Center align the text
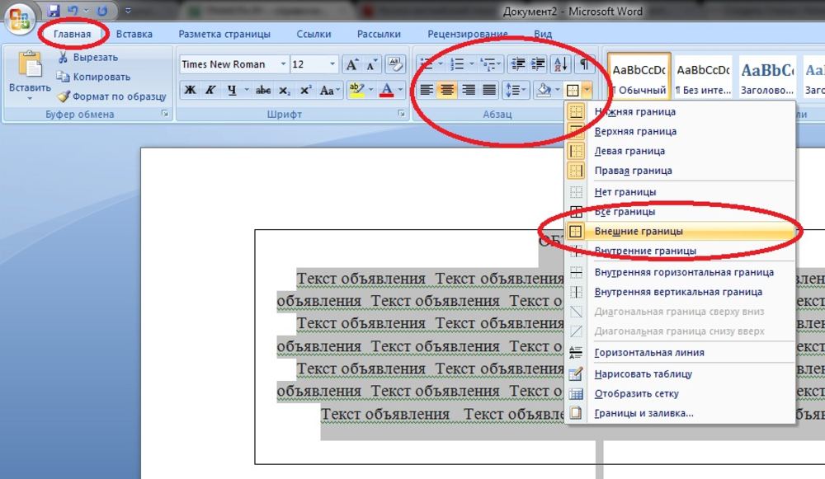 pos(447,90)
